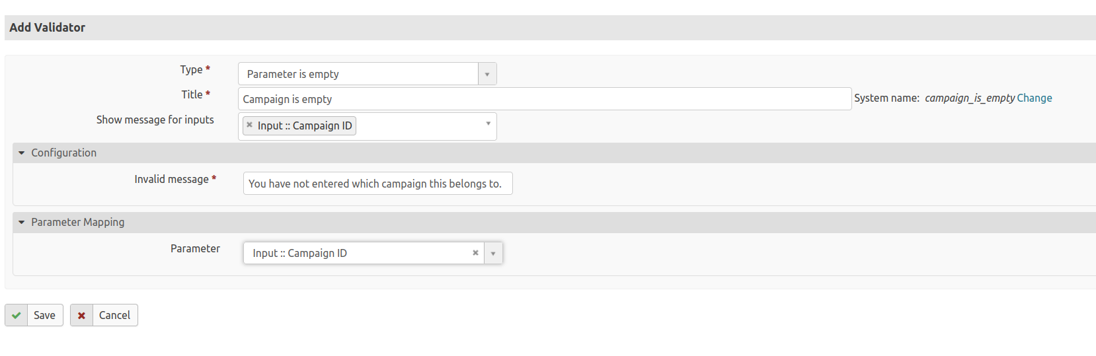Click the Change link for system name
1096x356 pixels.
click(1035, 98)
